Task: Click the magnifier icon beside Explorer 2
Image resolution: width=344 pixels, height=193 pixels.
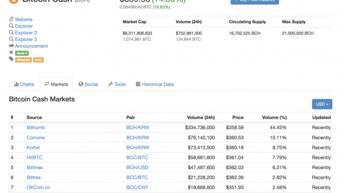Action: click(11, 32)
